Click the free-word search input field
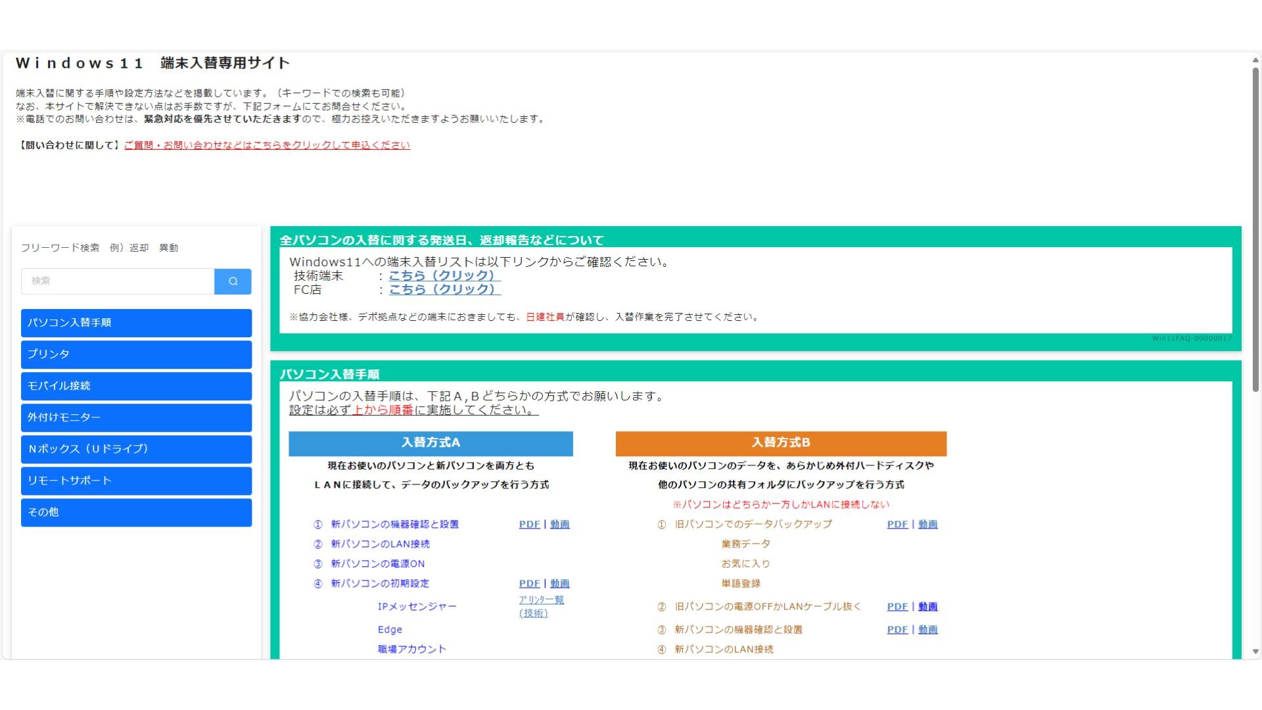The width and height of the screenshot is (1262, 710). tap(118, 281)
